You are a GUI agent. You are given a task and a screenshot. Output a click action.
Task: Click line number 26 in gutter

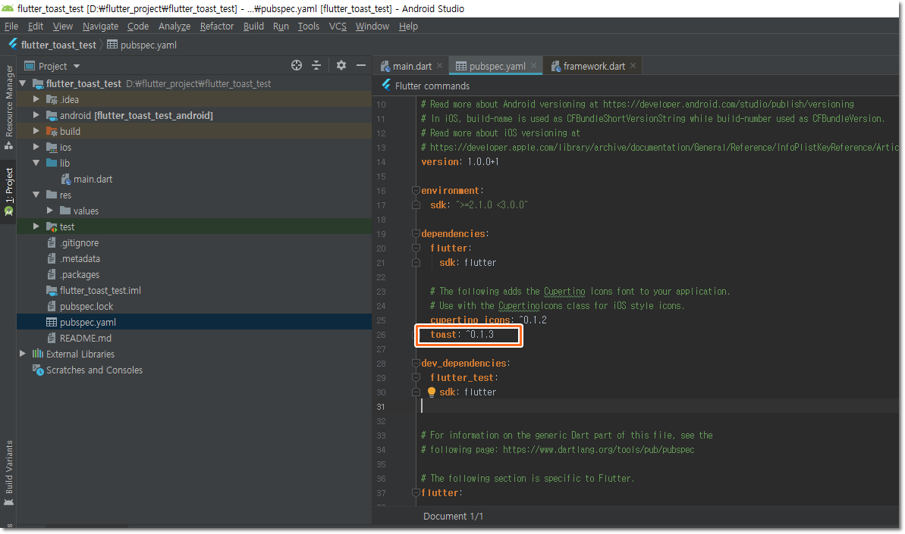point(381,335)
